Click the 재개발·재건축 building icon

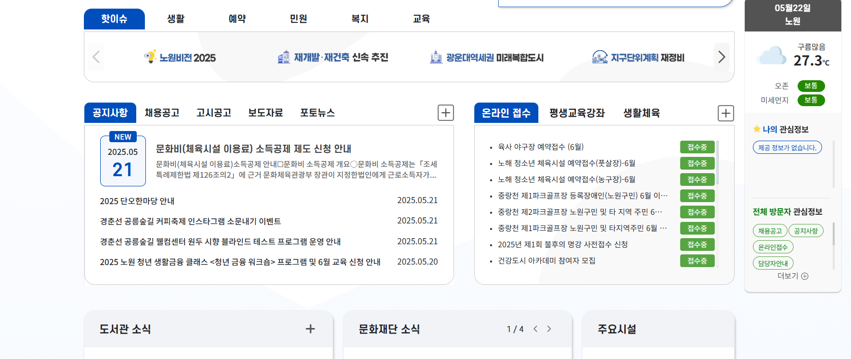click(284, 57)
